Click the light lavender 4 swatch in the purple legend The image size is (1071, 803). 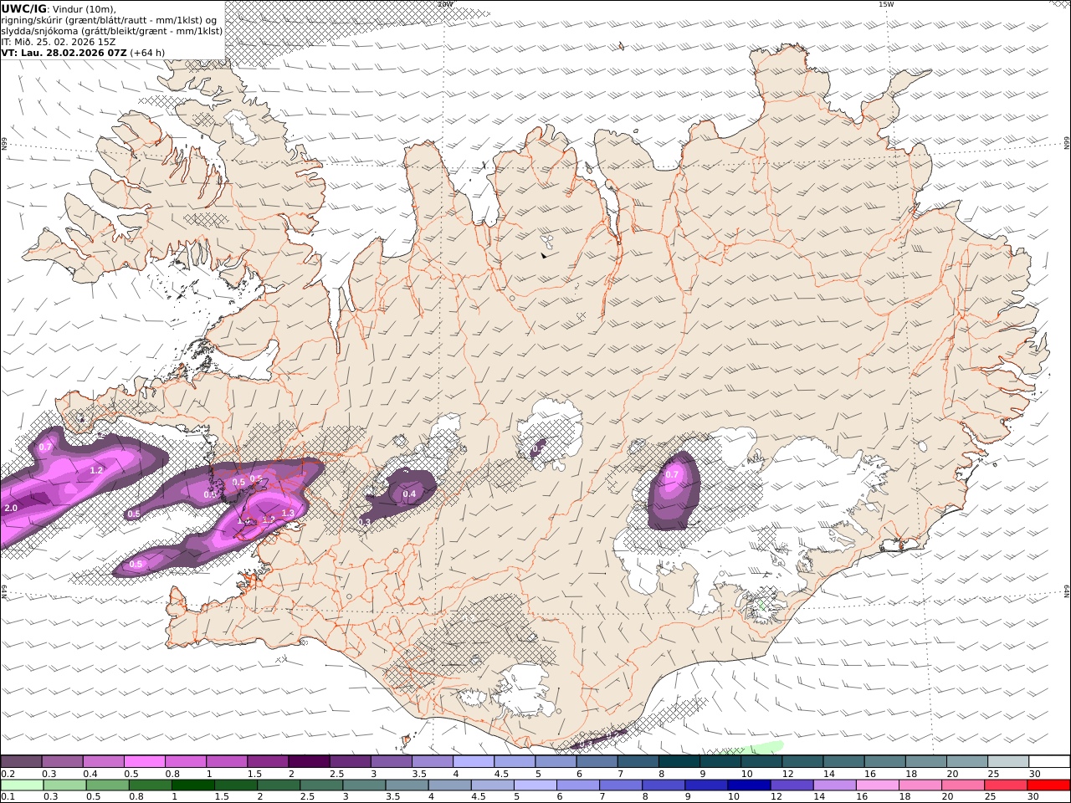(x=473, y=762)
